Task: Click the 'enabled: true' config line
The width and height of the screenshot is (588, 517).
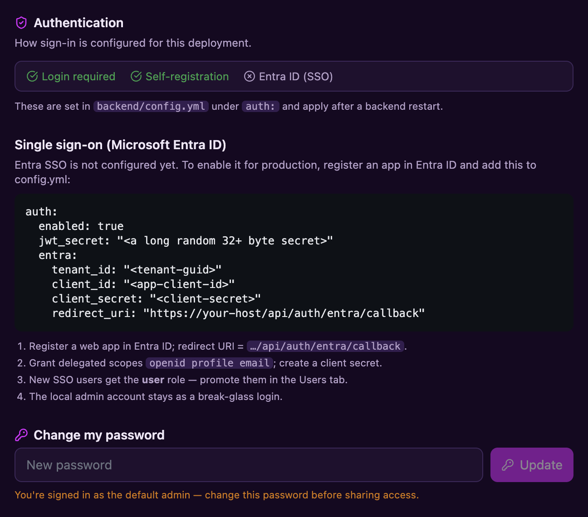Action: 81,226
